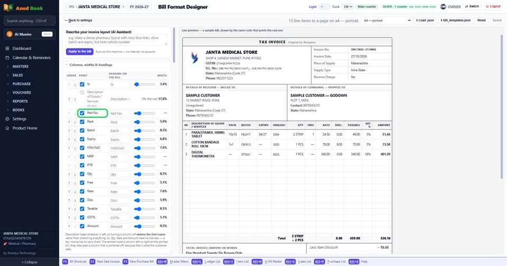Viewport: 507px width, 266px height.
Task: Choose New Sale Invoice in bottom bar
Action: pos(105,261)
